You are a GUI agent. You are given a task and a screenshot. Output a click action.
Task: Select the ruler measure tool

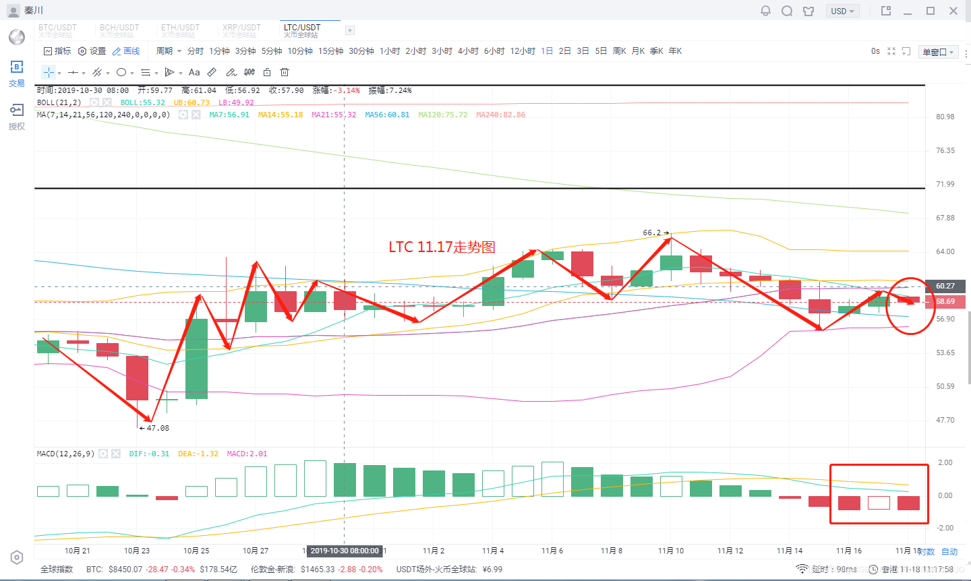(212, 72)
